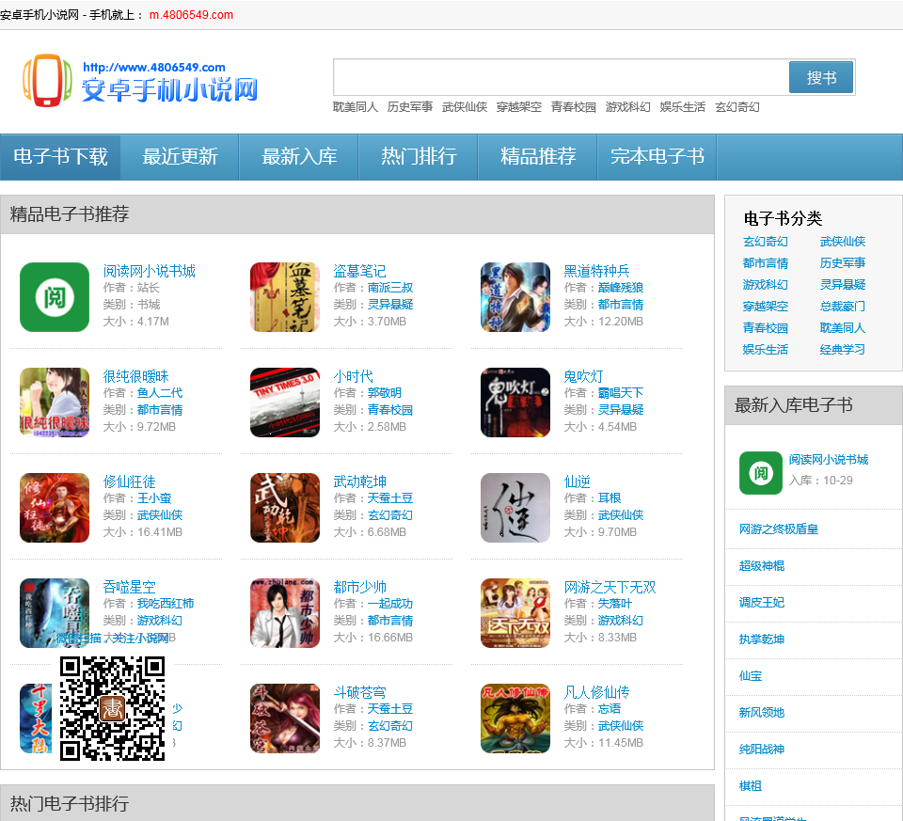Click the 搜书 search button
903x821 pixels.
[820, 77]
